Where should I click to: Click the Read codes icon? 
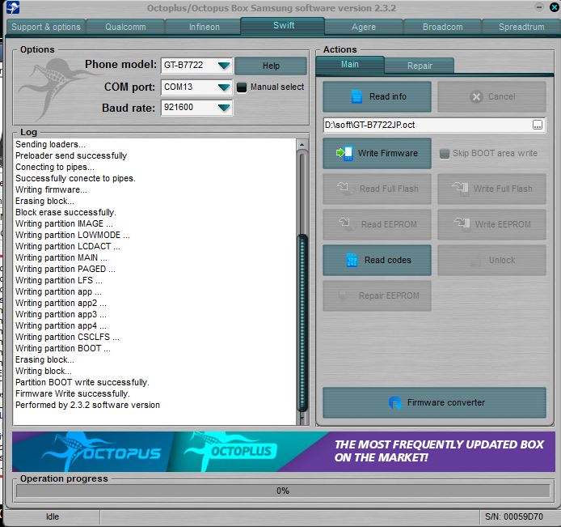click(x=352, y=260)
